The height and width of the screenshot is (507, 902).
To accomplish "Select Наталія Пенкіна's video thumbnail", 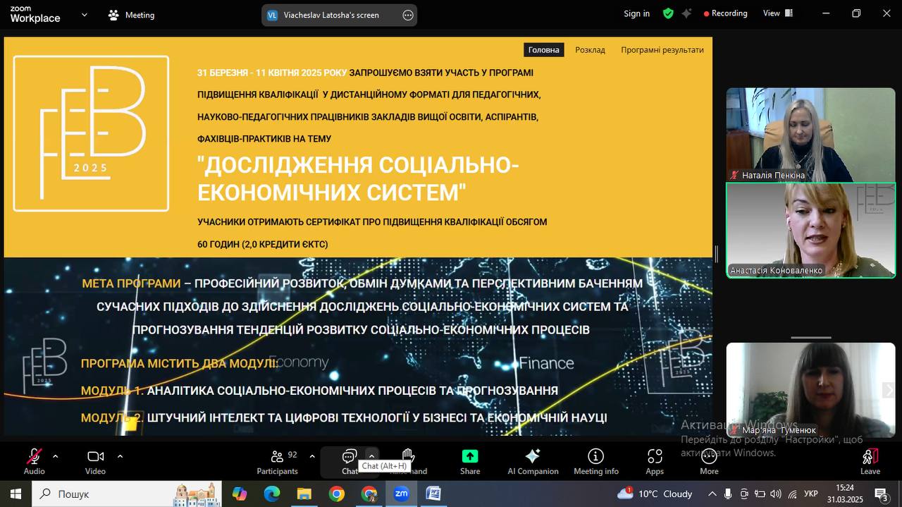I will [810, 135].
